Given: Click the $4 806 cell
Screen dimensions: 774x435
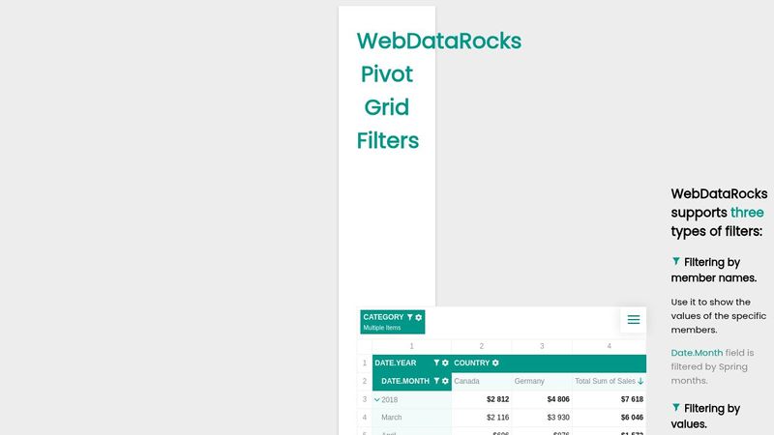Looking at the screenshot, I should tap(542, 399).
